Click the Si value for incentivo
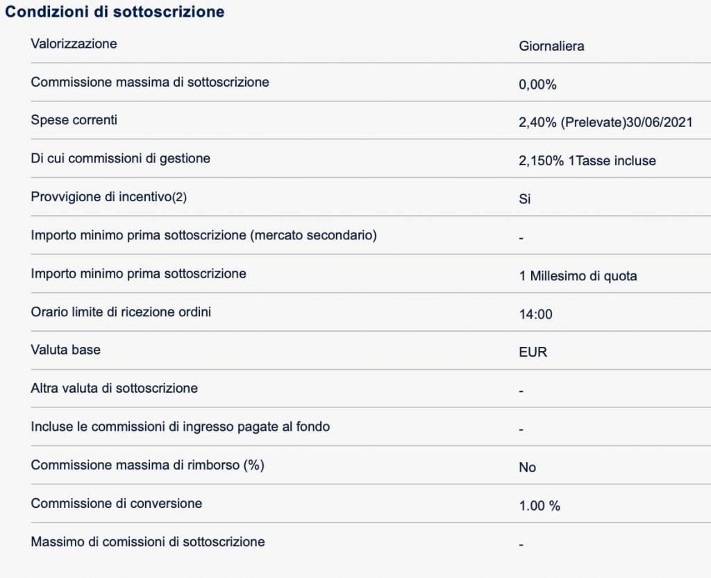The height and width of the screenshot is (578, 711). 525,199
